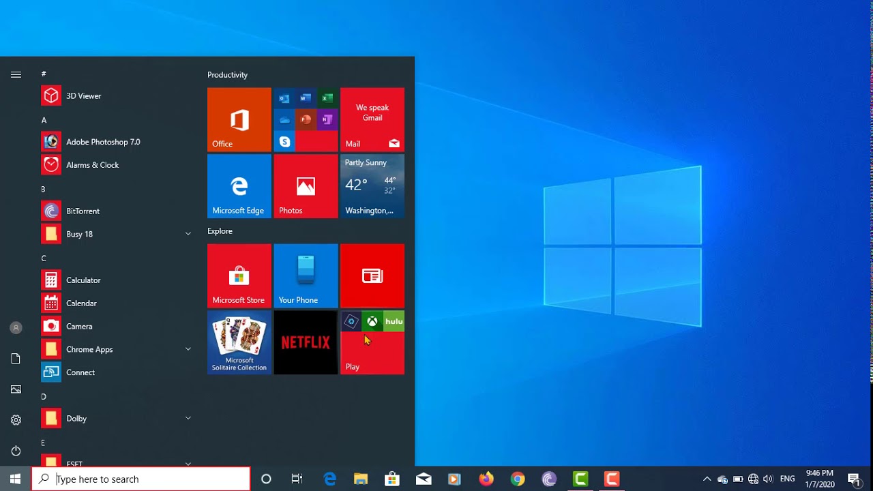The image size is (873, 491).
Task: Expand the Start menu hamburger
Action: pyautogui.click(x=16, y=75)
